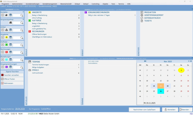Image resolution: width=193 pixels, height=115 pixels.
Task: Go to next month in calendar
Action: pos(189,61)
